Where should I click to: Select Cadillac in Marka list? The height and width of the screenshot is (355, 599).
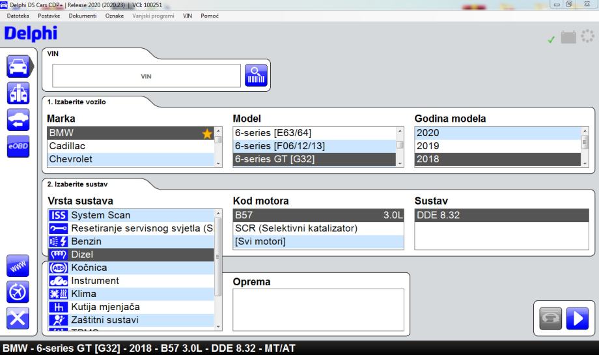click(x=131, y=146)
